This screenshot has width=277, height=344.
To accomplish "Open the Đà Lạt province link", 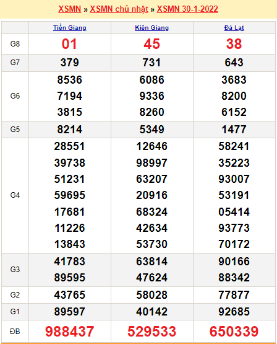I will click(234, 28).
